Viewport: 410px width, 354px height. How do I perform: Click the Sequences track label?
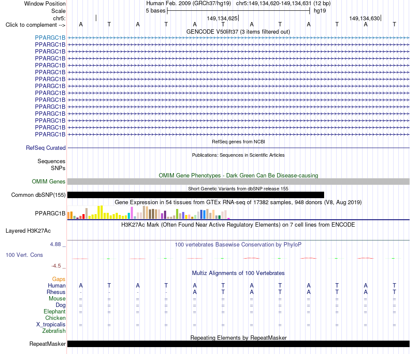coord(51,161)
